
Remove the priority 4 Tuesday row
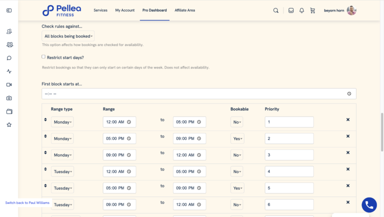tap(348, 169)
